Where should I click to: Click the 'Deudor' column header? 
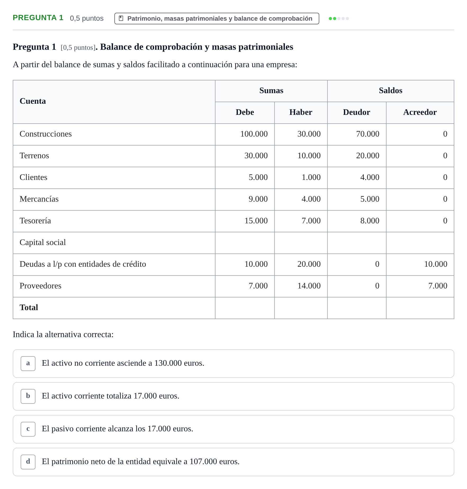pos(357,112)
